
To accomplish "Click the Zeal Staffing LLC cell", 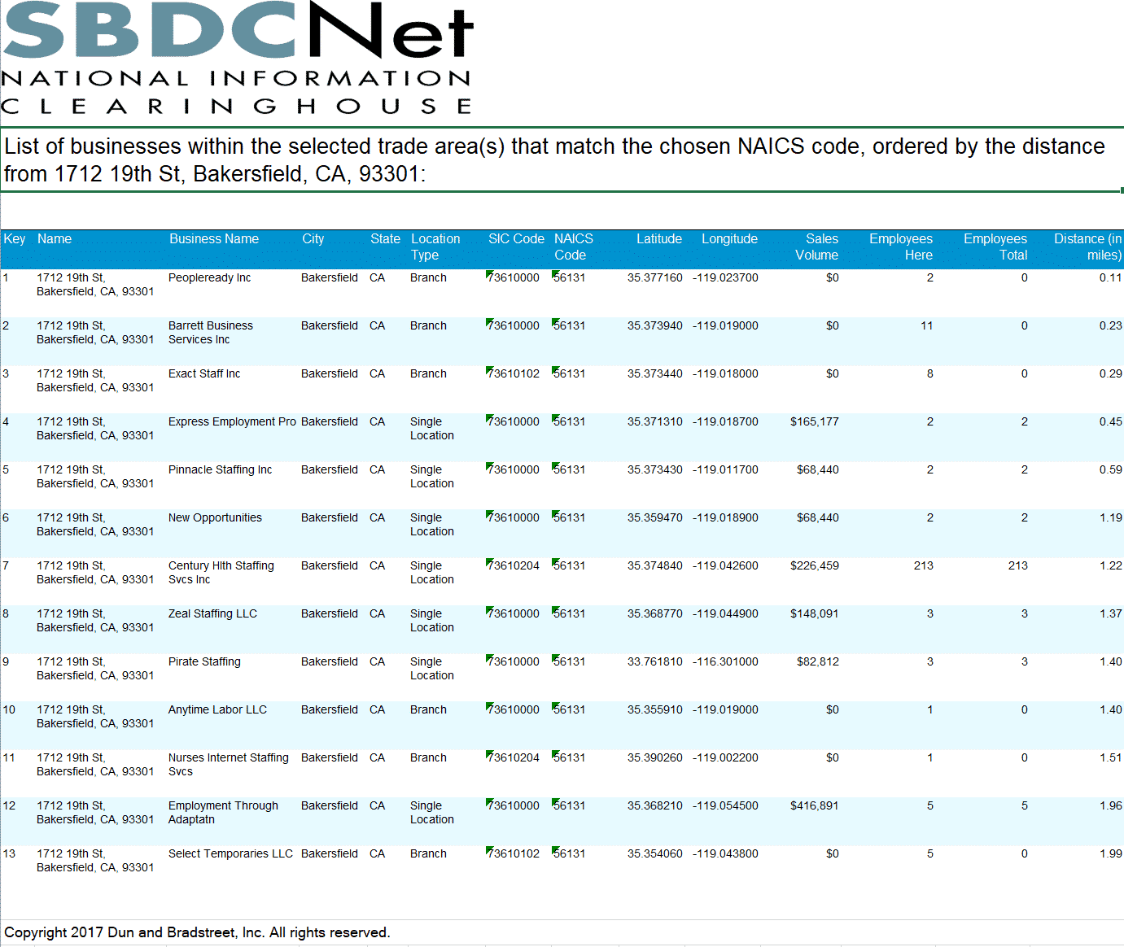I will point(212,614).
